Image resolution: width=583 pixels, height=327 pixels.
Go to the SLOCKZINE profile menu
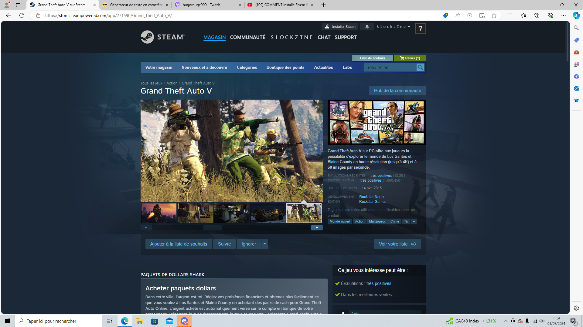coord(291,37)
